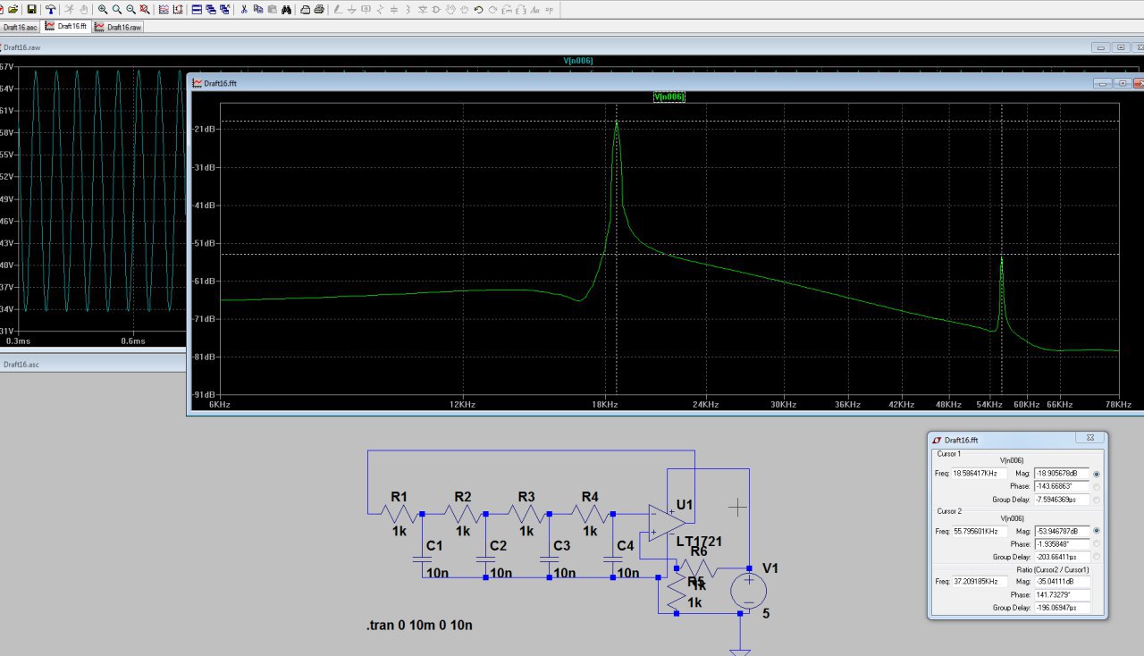Select the Place Inductor tool
Viewport: 1144px width, 656px height.
click(x=408, y=9)
